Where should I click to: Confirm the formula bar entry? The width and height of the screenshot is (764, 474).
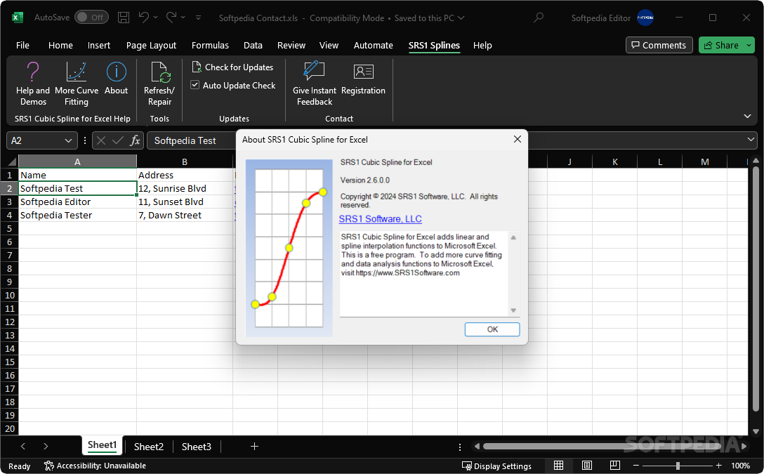pyautogui.click(x=117, y=140)
